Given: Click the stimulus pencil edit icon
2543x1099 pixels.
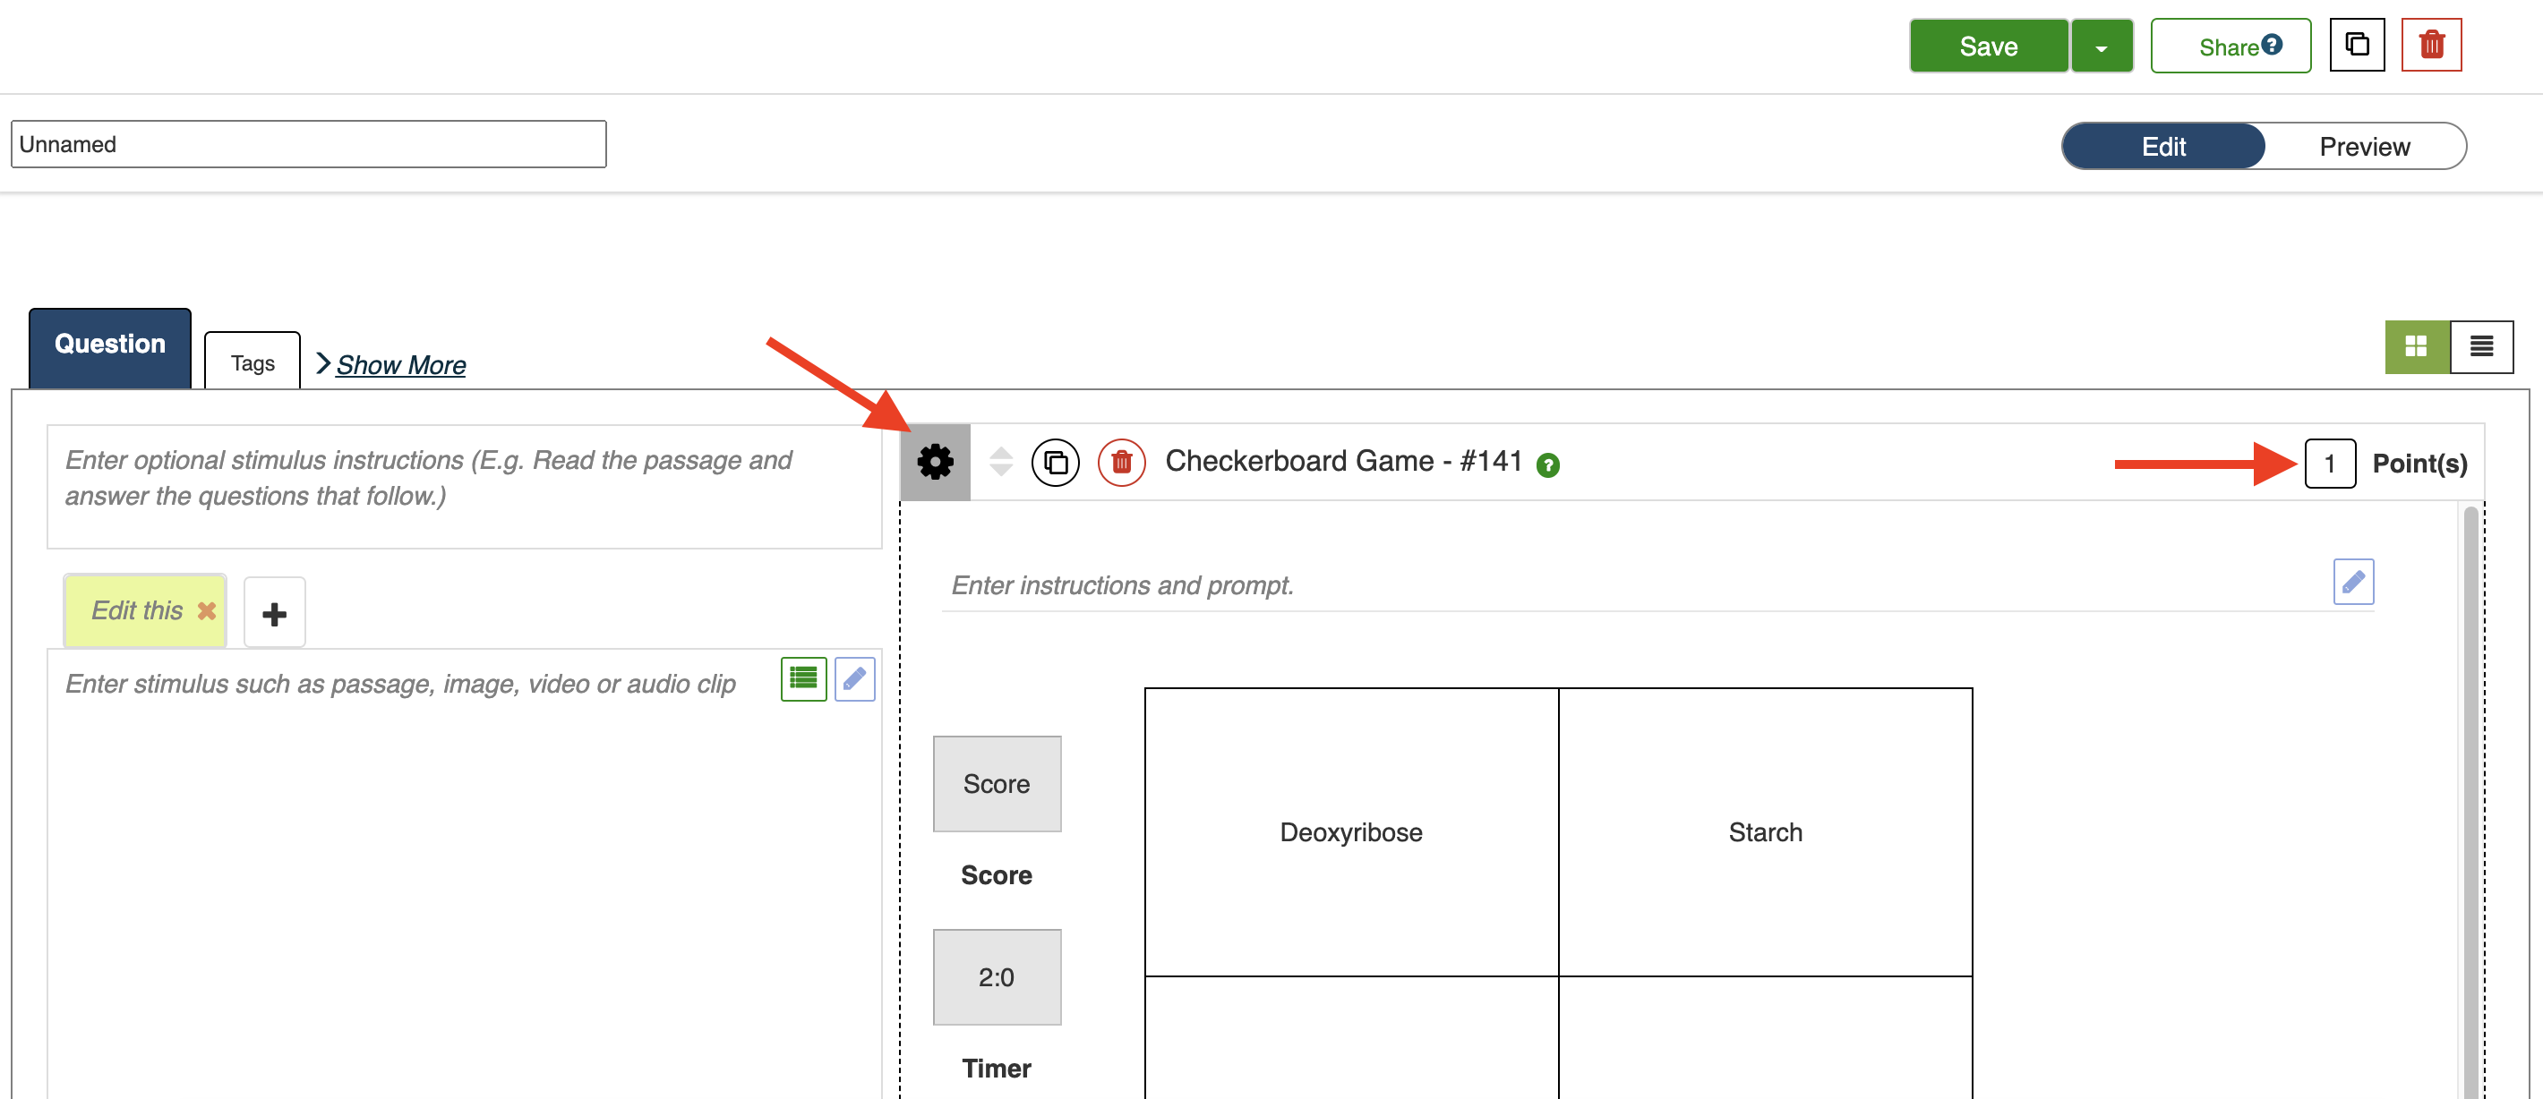Looking at the screenshot, I should (854, 678).
